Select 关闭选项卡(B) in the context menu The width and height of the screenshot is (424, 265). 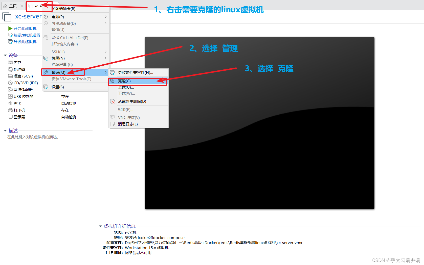click(x=76, y=9)
